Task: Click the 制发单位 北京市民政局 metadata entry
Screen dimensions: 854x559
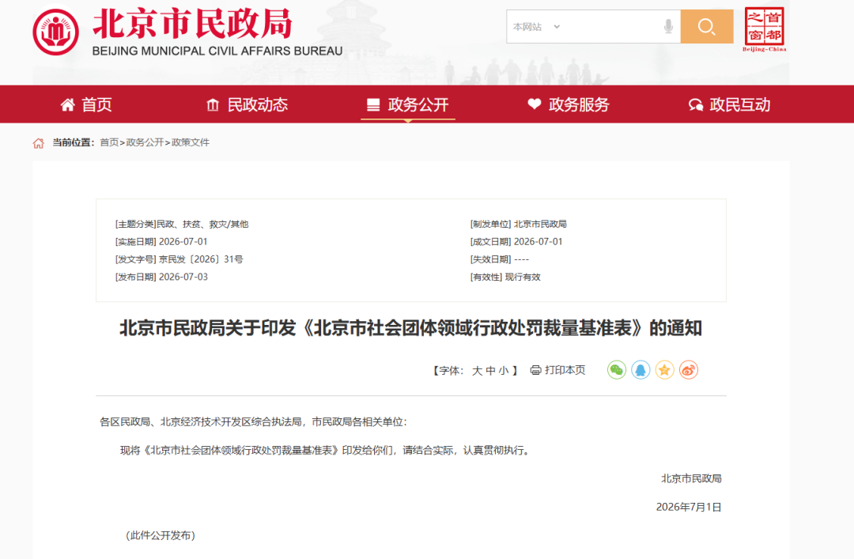Action: [x=519, y=224]
